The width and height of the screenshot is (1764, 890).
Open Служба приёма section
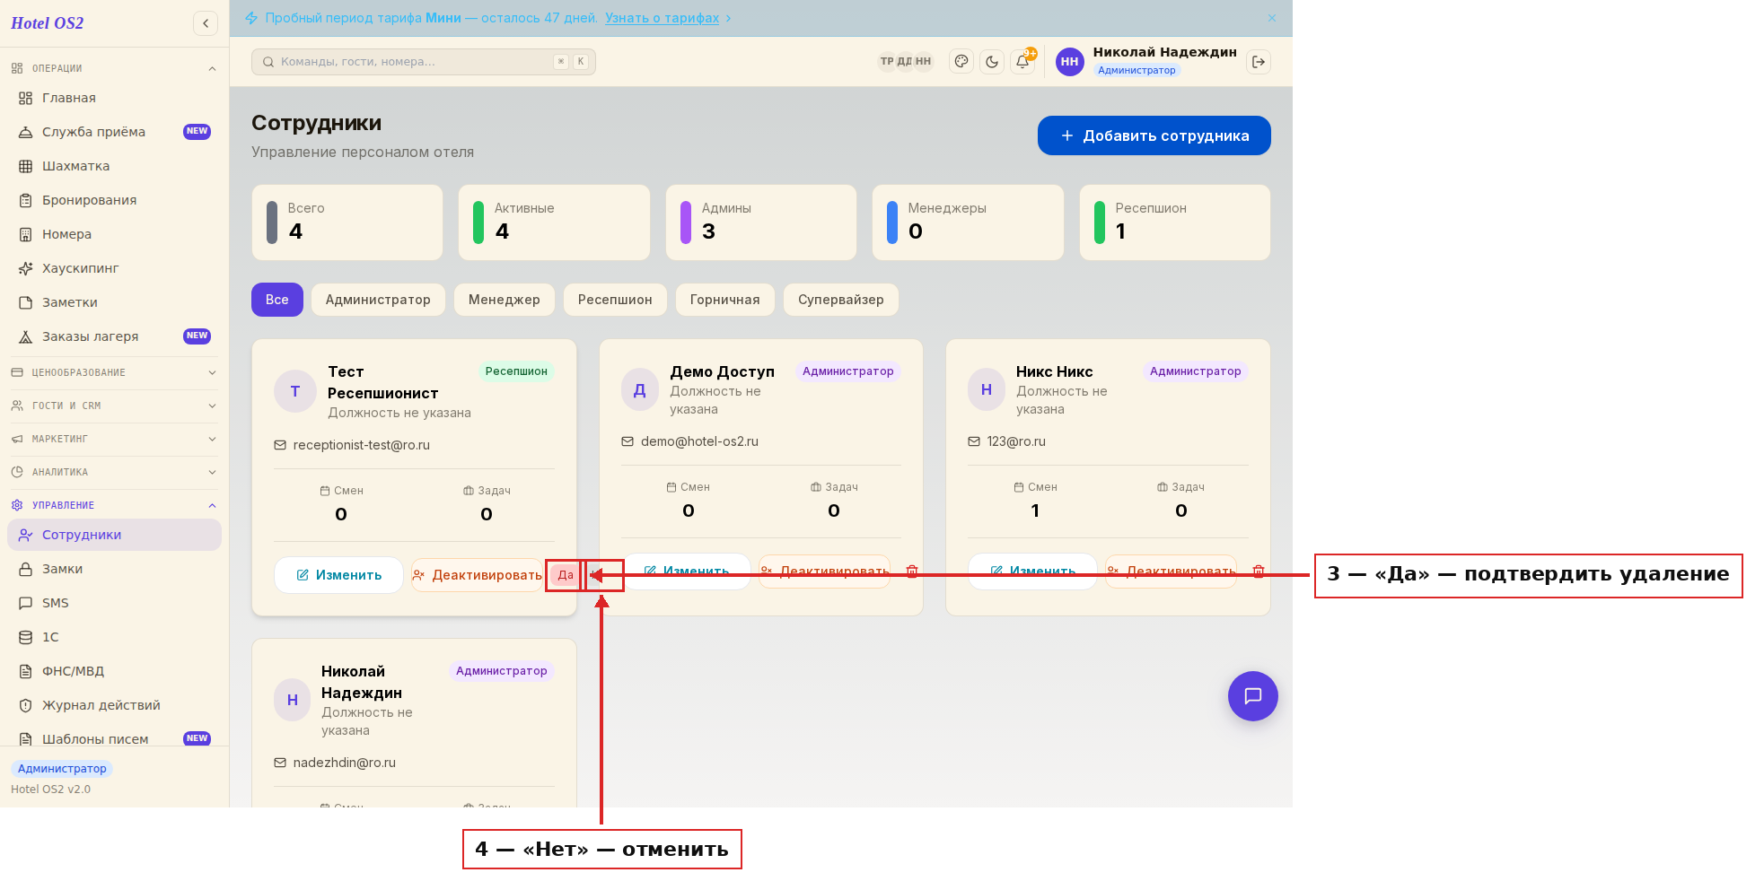pos(114,132)
